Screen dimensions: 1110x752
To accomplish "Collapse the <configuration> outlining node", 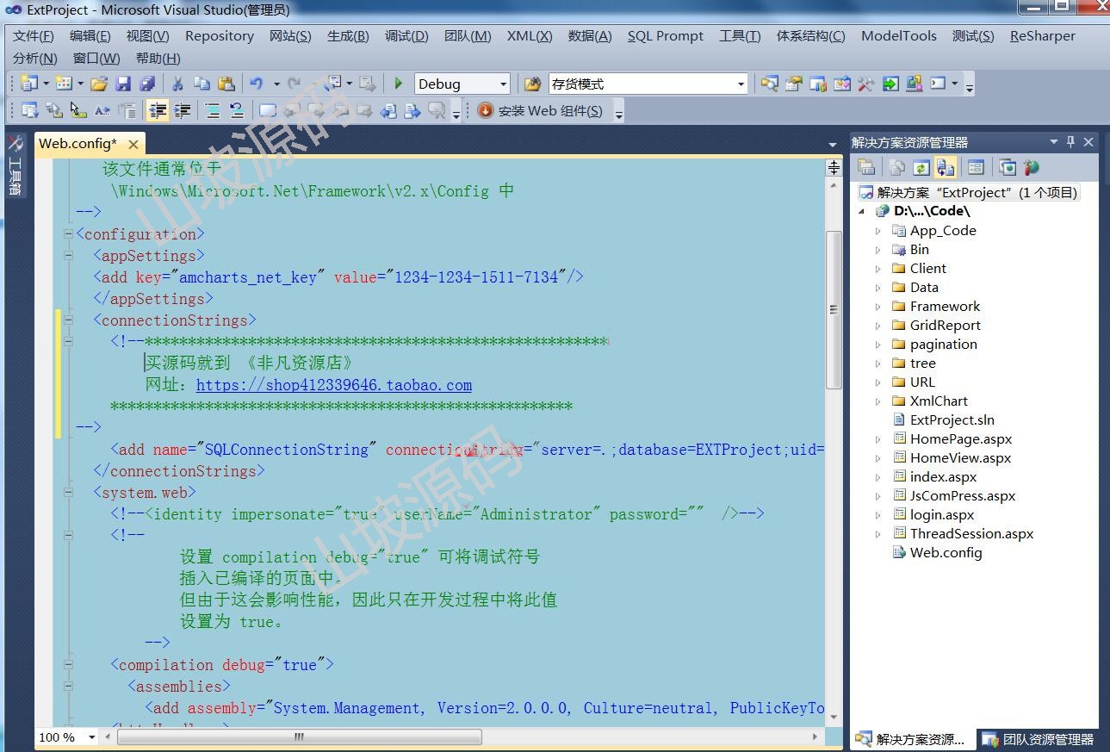I will point(69,234).
